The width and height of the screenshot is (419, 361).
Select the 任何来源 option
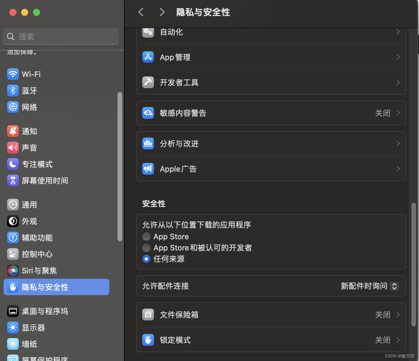146,259
